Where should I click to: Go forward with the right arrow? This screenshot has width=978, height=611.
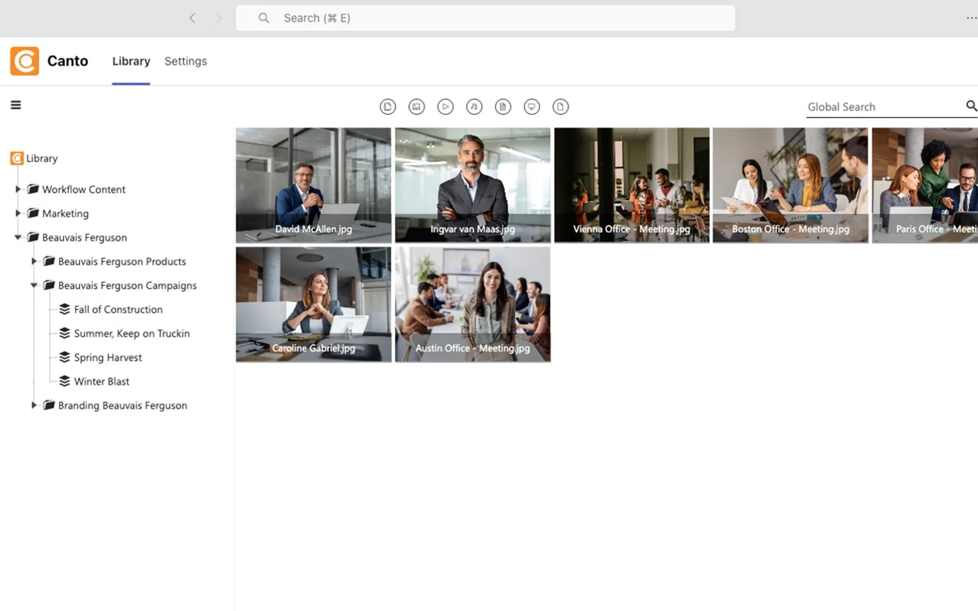pyautogui.click(x=218, y=18)
